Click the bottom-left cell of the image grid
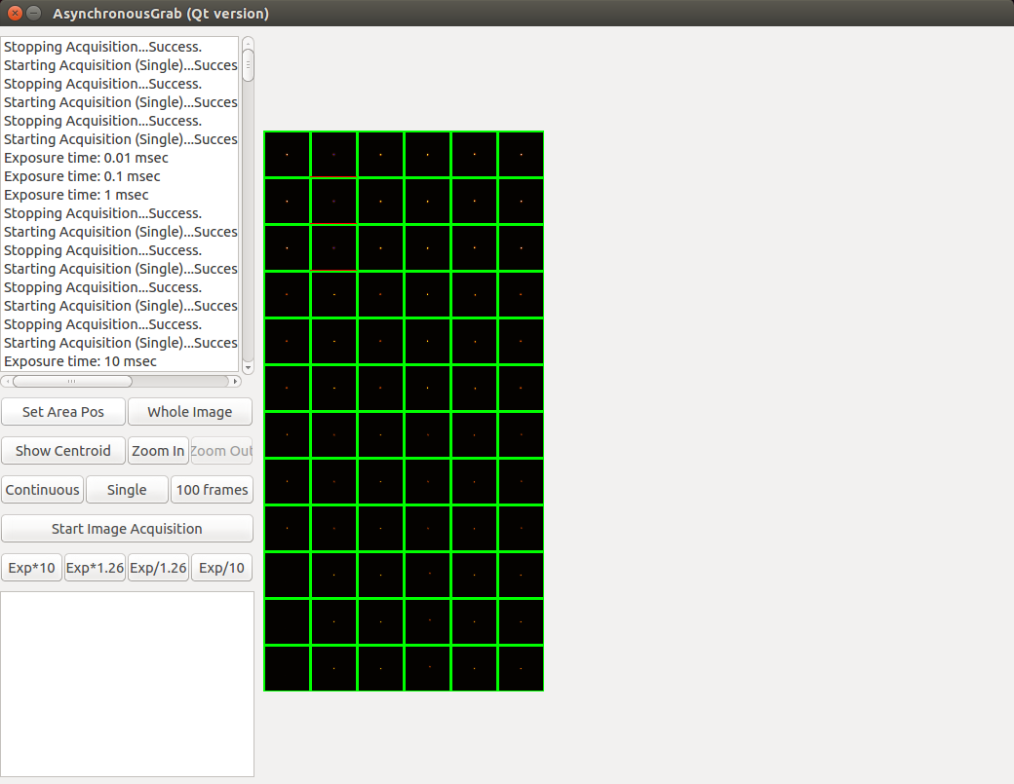The height and width of the screenshot is (784, 1014). click(287, 668)
